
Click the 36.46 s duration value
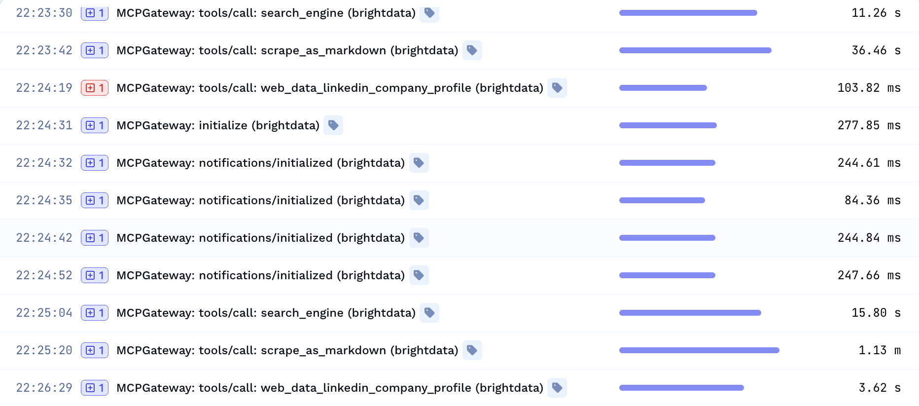876,50
